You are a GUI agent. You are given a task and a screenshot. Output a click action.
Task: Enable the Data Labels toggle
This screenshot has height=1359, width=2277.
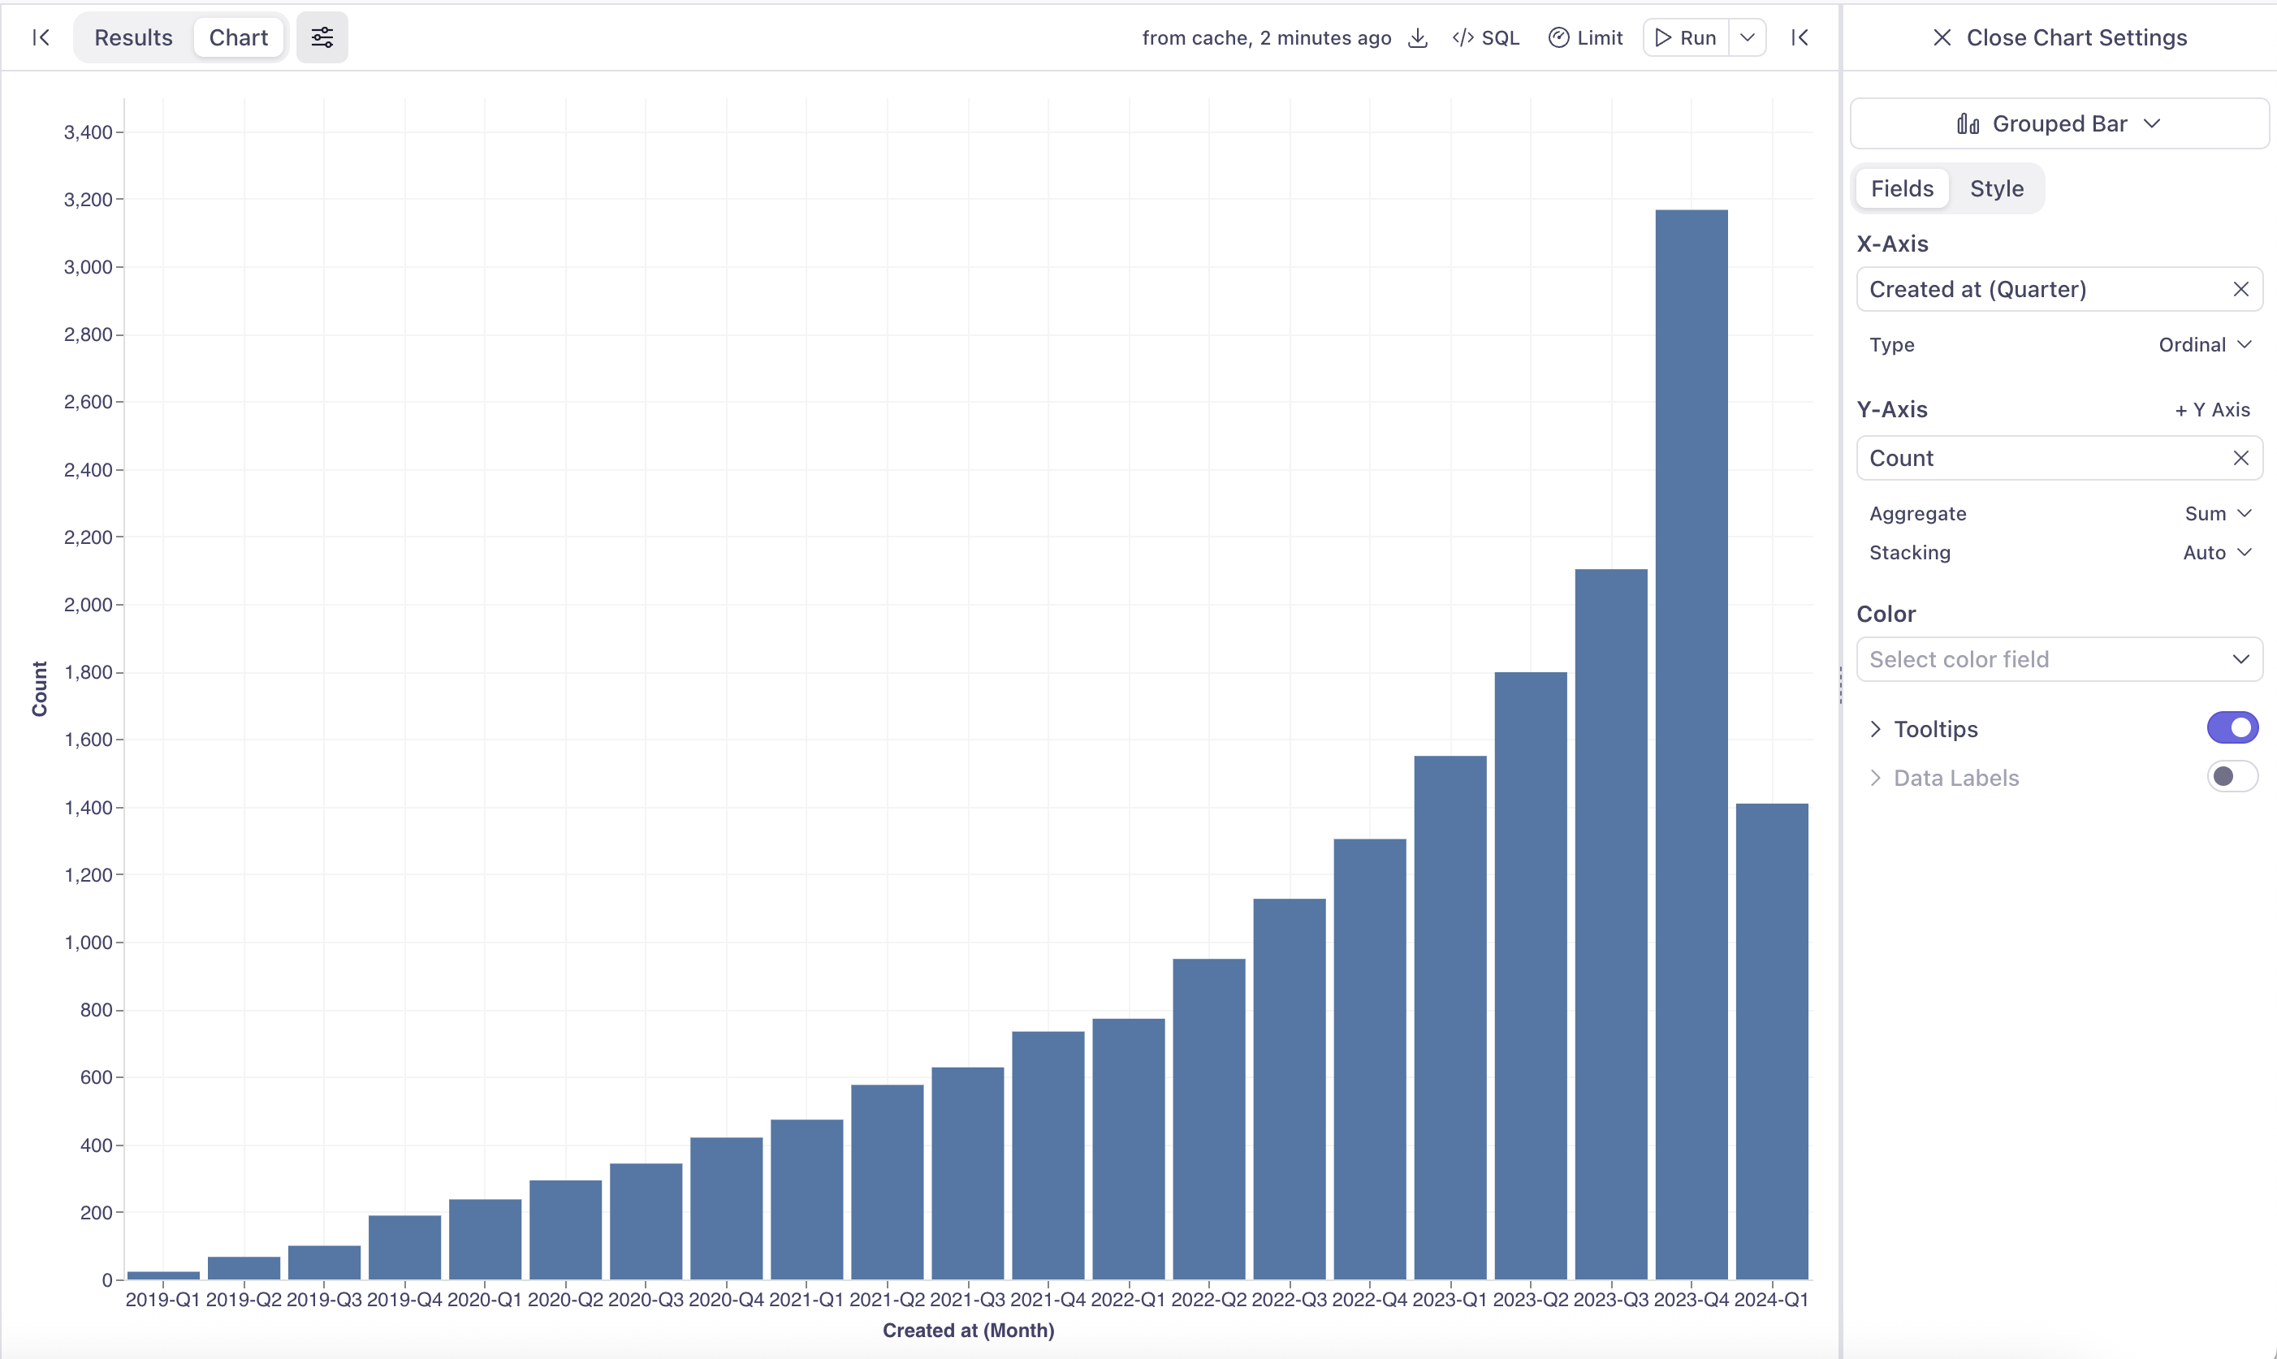(x=2232, y=777)
